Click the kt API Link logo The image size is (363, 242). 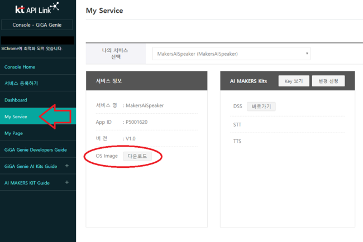point(37,8)
